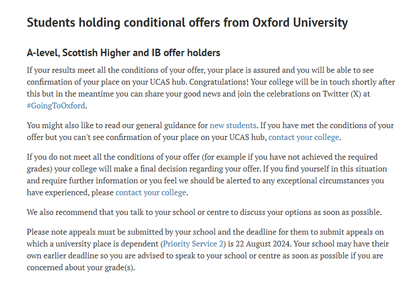The image size is (415, 282).
Task: Click the "A-level, Scottish Higher and IB" subheading
Action: pyautogui.click(x=123, y=52)
